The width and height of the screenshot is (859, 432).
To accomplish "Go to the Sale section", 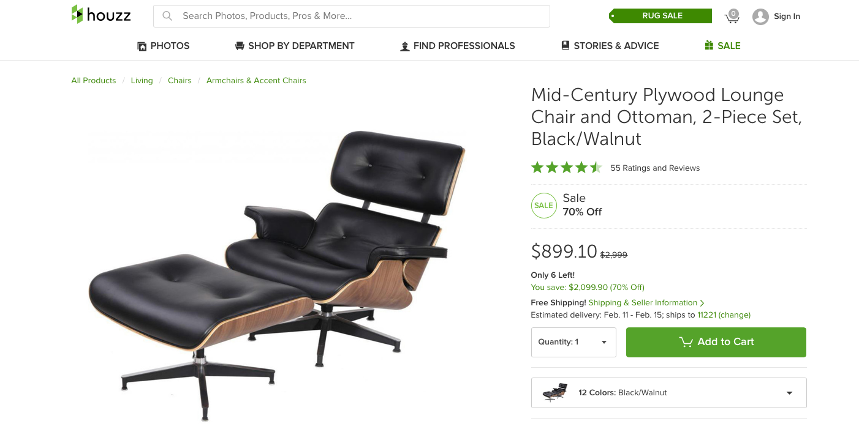I will (722, 46).
